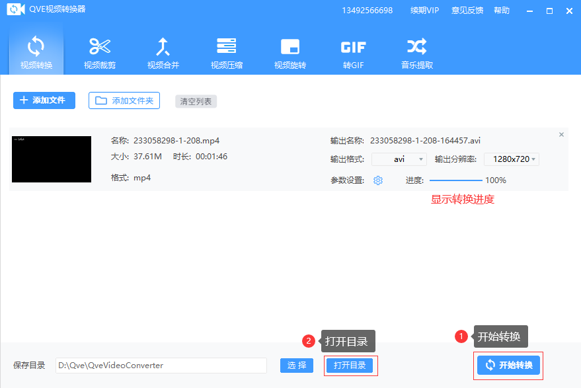Image resolution: width=581 pixels, height=388 pixels.
Task: Switch to the 音乐提取 music extract tab
Action: pos(417,53)
